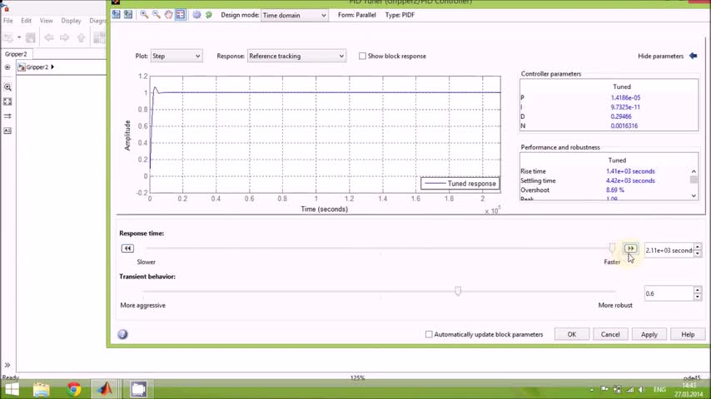The width and height of the screenshot is (711, 399).
Task: Click Simulink save icon in toolbar
Action: (30, 37)
